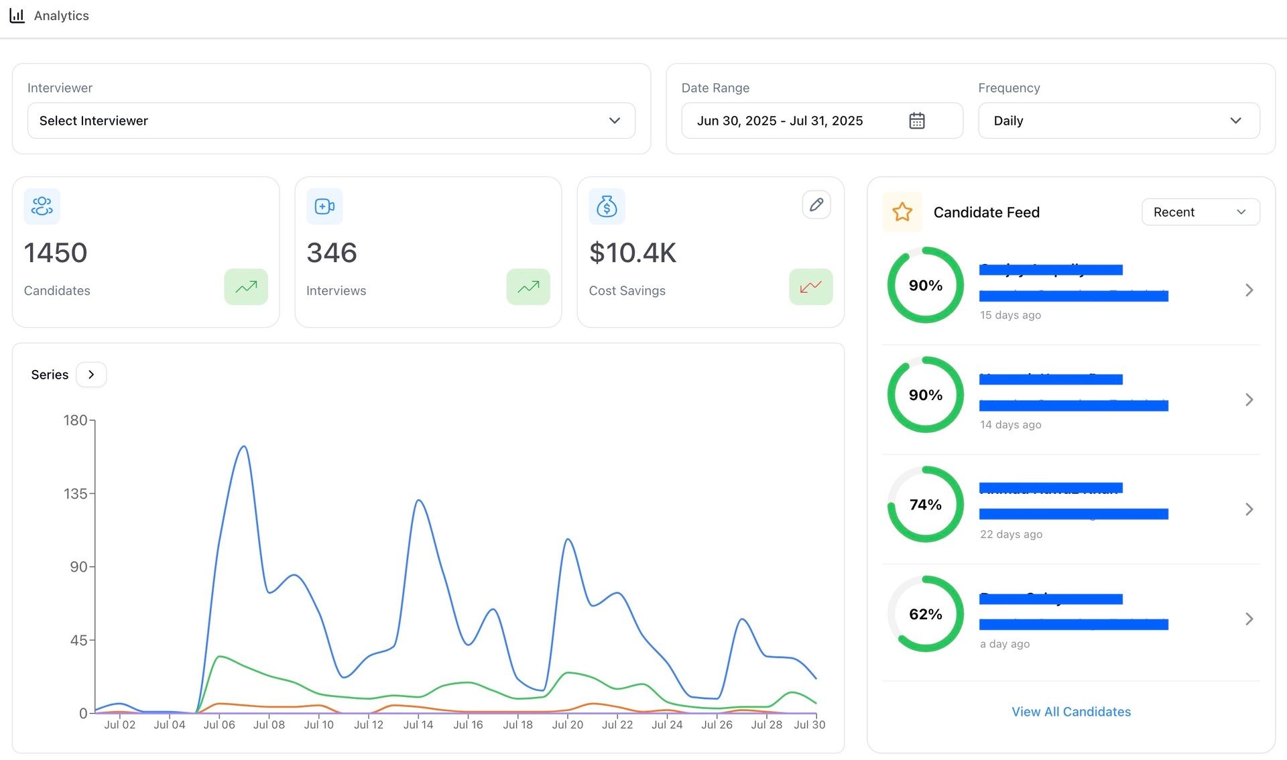Screen dimensions: 1287x760
Task: Click the $10.4K cost savings value
Action: [x=633, y=253]
